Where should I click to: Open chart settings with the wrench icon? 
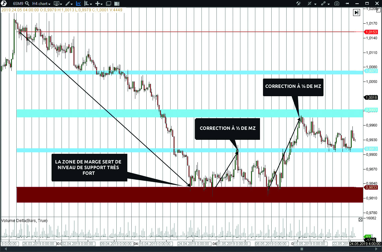[x=299, y=4]
